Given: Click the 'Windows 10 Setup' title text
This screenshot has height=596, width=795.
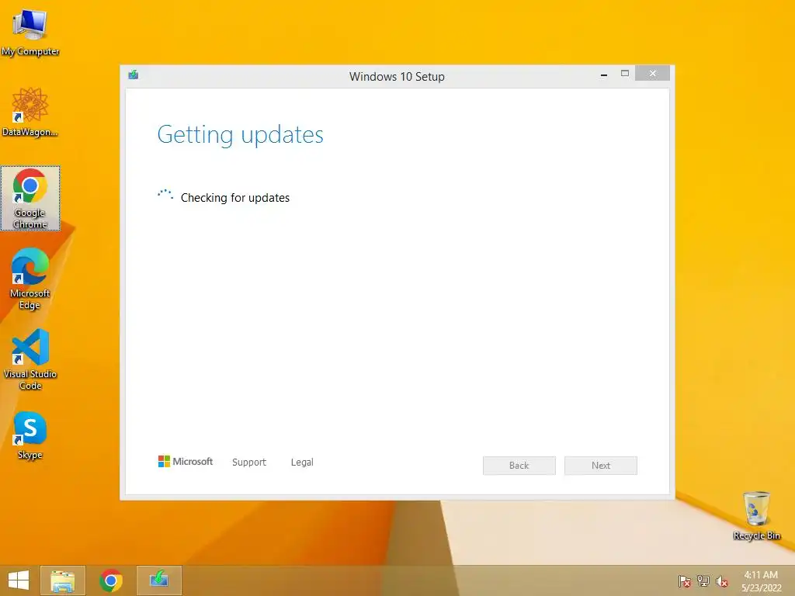Looking at the screenshot, I should pyautogui.click(x=397, y=77).
